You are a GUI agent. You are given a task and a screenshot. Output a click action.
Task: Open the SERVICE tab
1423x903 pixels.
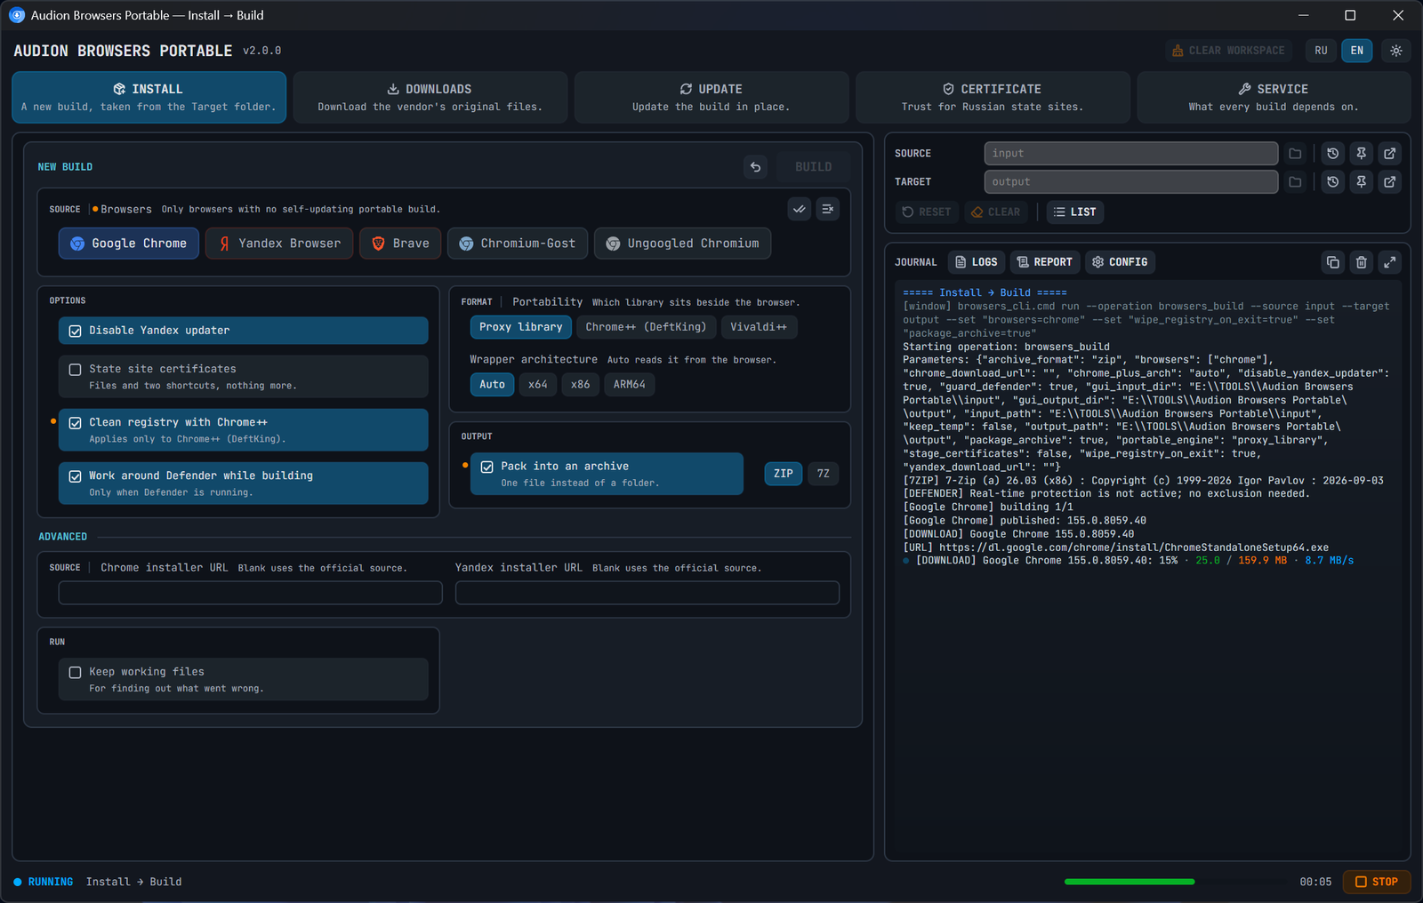coord(1274,97)
